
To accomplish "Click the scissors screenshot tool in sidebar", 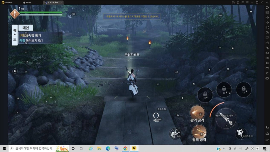I will point(267,48).
